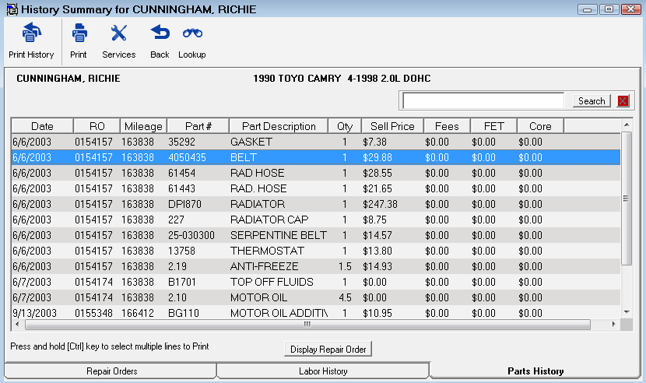This screenshot has height=383, width=646.
Task: Sort by the Date column header
Action: [43, 126]
